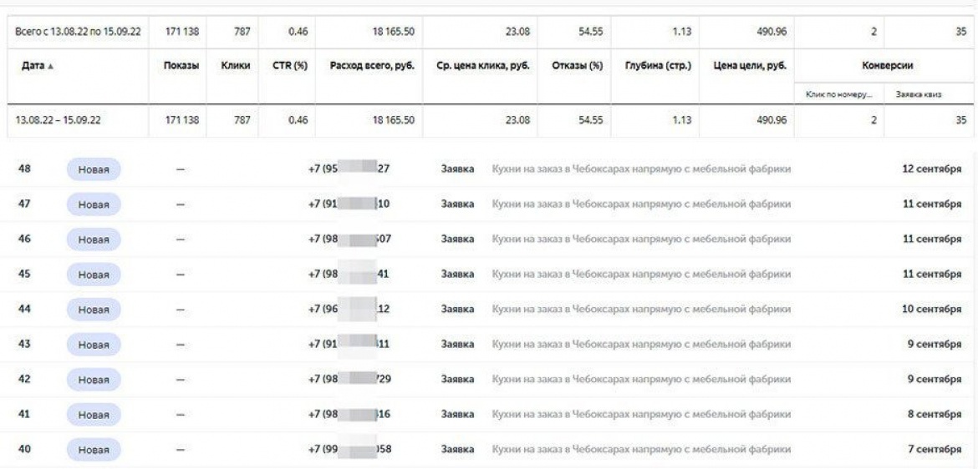Click the 12 сентября date entry
This screenshot has height=469, width=978.
point(931,169)
